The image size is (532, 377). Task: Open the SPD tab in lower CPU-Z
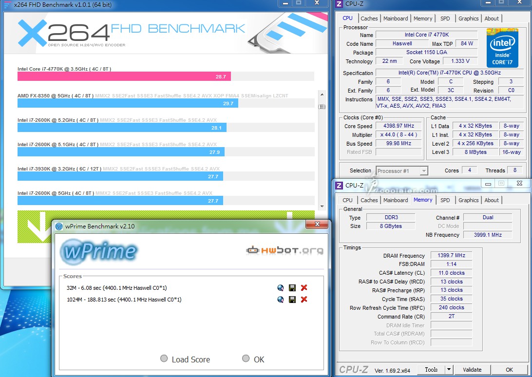(445, 200)
